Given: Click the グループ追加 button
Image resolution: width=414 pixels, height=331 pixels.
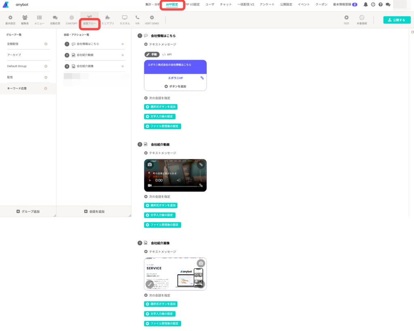Looking at the screenshot, I should tap(28, 211).
